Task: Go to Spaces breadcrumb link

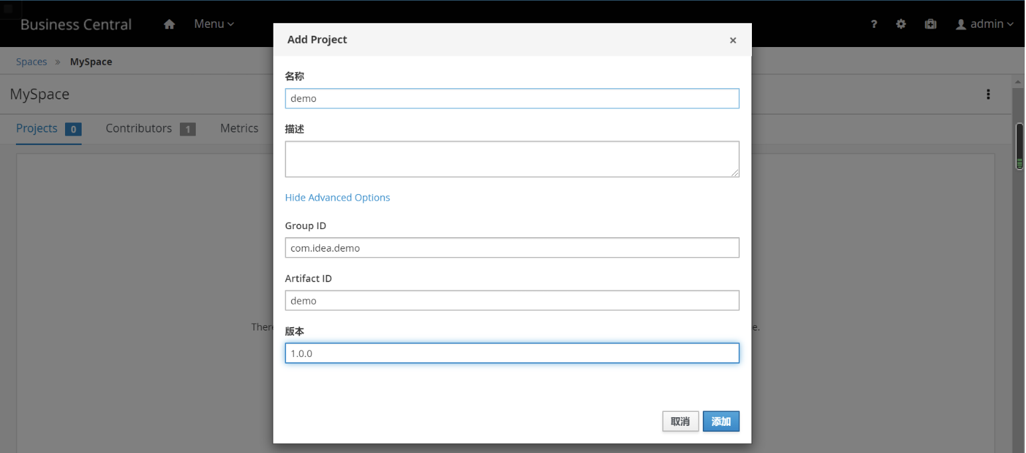Action: pos(32,62)
